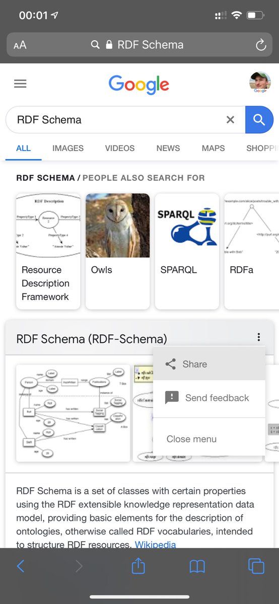The image size is (279, 604).
Task: Switch to the VIDEOS tab
Action: (120, 148)
